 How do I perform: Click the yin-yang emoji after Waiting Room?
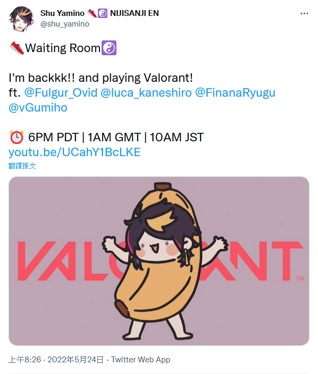tap(109, 48)
